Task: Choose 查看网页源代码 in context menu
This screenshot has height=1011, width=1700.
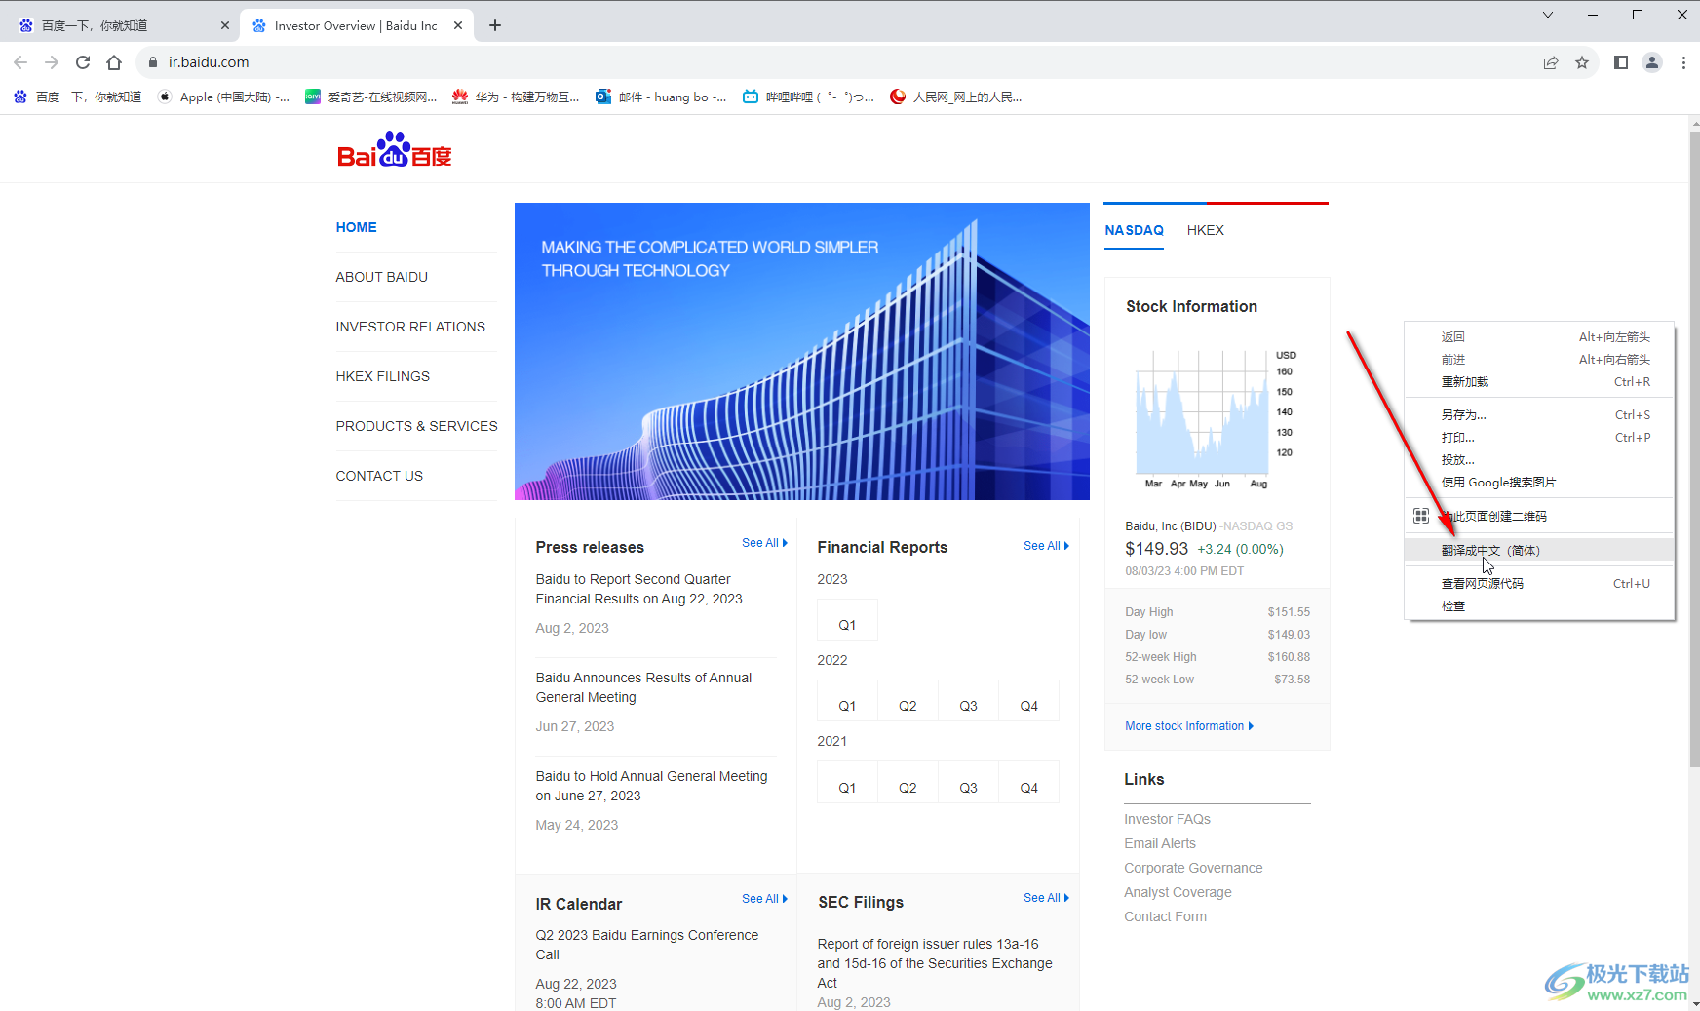Action: tap(1539, 584)
